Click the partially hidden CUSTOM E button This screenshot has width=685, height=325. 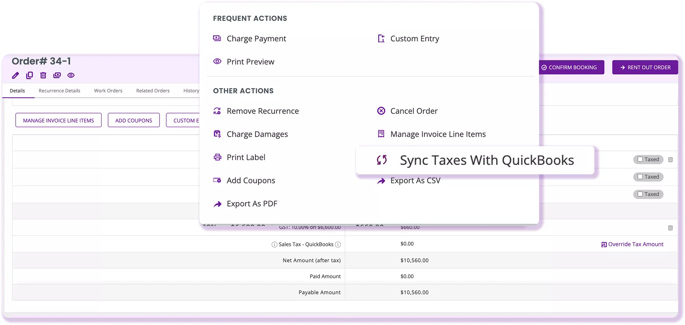point(183,120)
